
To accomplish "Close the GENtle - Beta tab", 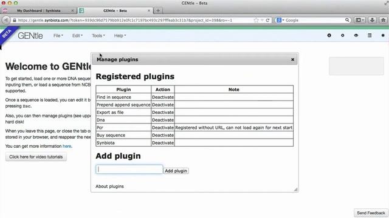I will coord(149,11).
